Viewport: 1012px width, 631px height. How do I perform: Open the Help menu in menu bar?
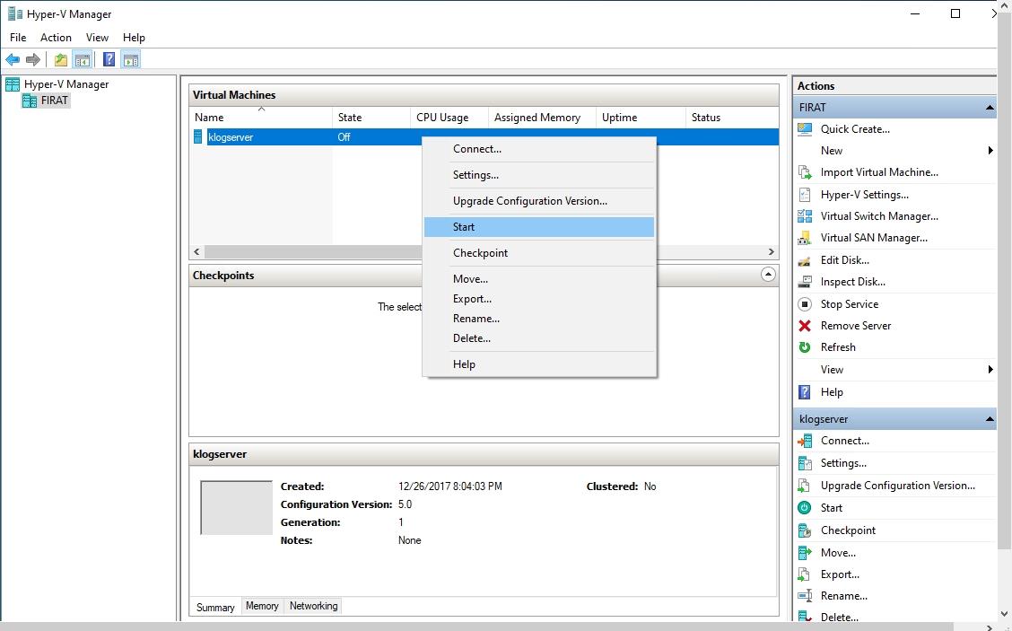coord(135,38)
